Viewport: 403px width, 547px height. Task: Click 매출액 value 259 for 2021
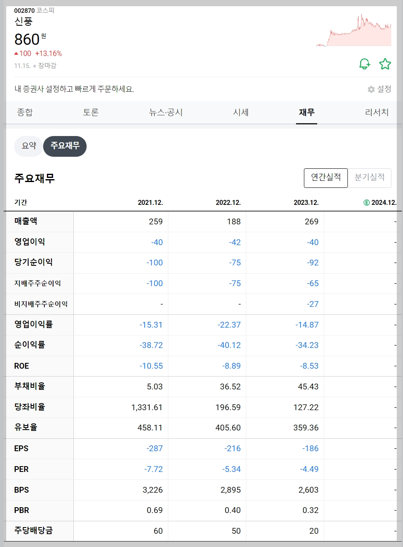point(155,221)
